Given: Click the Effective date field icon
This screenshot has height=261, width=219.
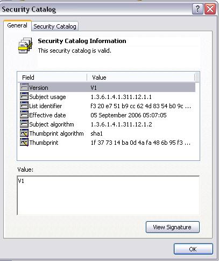Looking at the screenshot, I should (x=24, y=115).
